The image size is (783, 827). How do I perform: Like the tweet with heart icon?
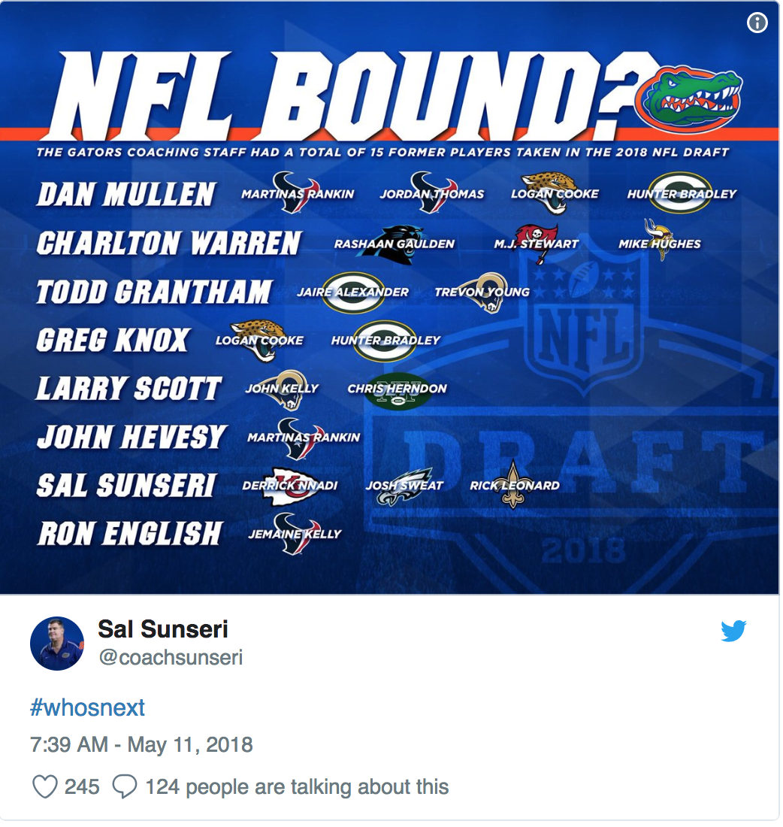click(x=45, y=786)
